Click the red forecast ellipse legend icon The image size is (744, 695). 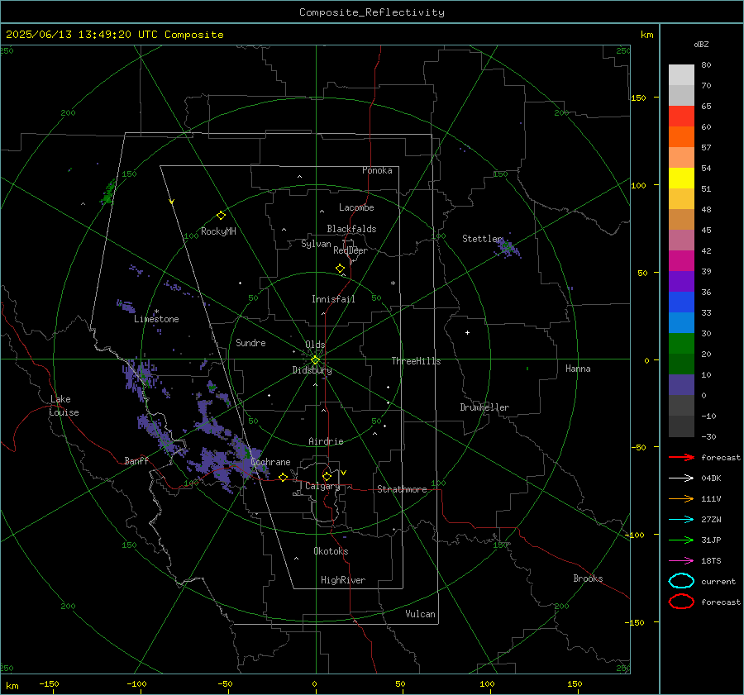click(x=681, y=602)
